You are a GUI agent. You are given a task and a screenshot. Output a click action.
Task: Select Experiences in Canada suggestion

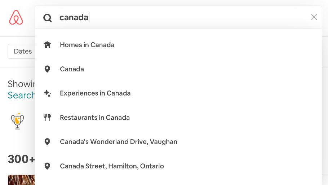[178, 93]
